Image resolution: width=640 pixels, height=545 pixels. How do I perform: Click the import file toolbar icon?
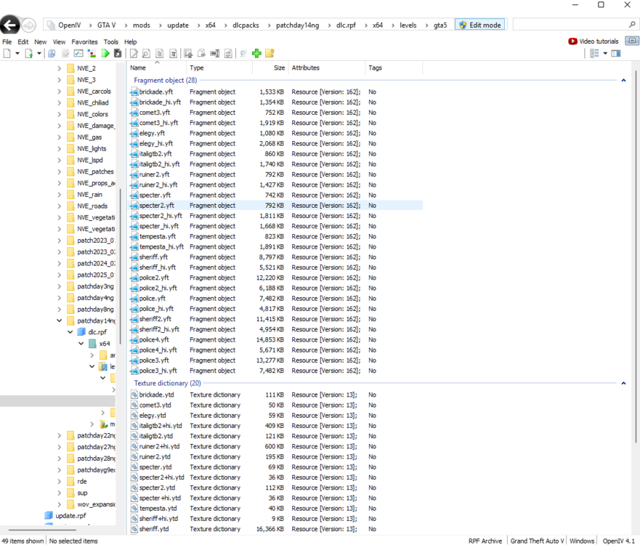pyautogui.click(x=188, y=53)
